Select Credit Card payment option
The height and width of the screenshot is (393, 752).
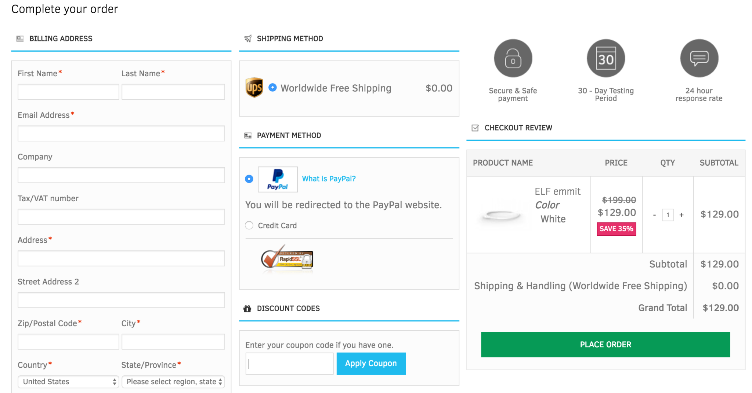(x=249, y=225)
